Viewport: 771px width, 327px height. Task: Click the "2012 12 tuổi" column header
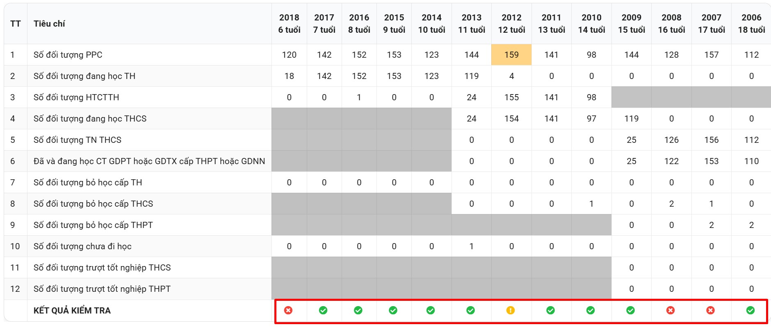pyautogui.click(x=511, y=24)
